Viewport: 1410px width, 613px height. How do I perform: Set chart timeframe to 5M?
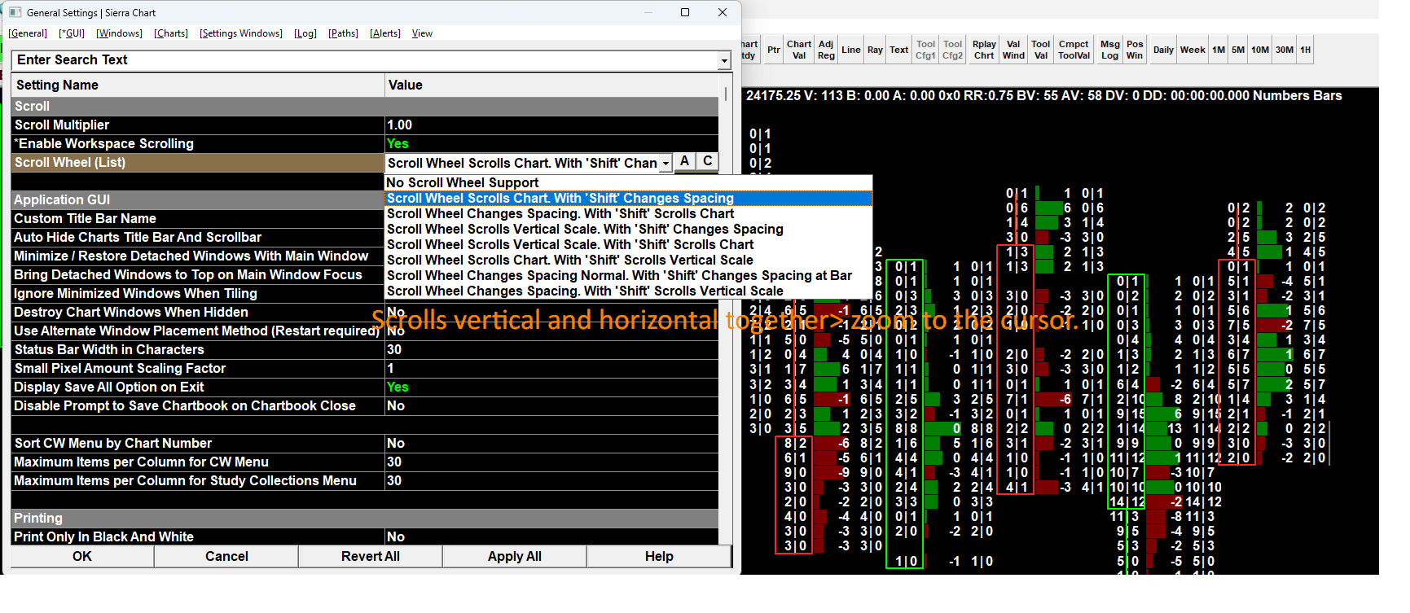pyautogui.click(x=1238, y=50)
